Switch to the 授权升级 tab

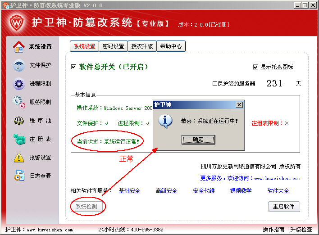142,46
